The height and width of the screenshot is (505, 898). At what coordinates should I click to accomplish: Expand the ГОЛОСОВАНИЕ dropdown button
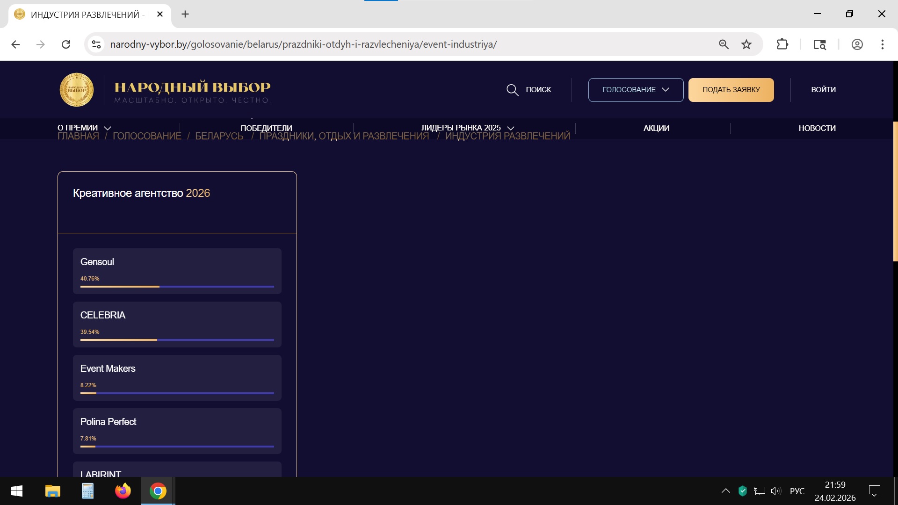pos(635,90)
